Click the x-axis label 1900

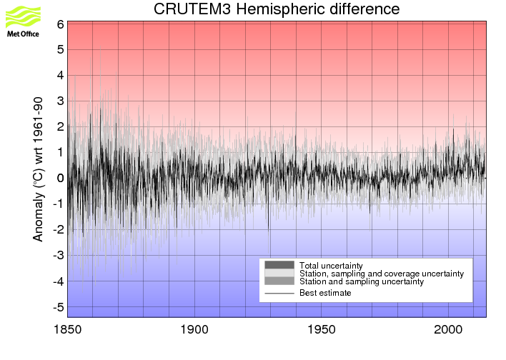click(x=194, y=330)
